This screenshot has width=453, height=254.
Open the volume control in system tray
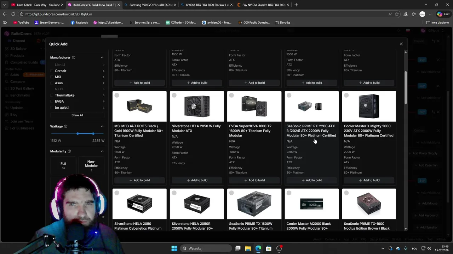(x=429, y=248)
